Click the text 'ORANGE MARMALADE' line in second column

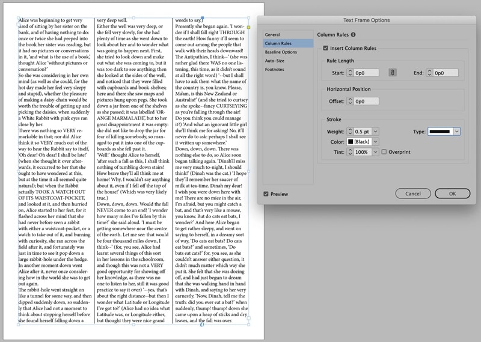click(x=132, y=118)
